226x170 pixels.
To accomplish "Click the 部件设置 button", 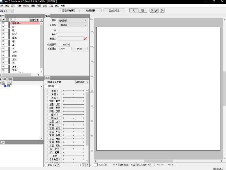I will point(34,20).
